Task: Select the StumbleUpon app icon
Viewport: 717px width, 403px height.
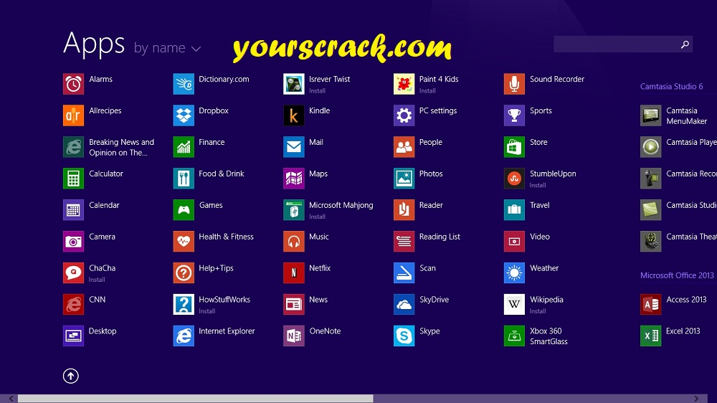Action: click(x=514, y=179)
